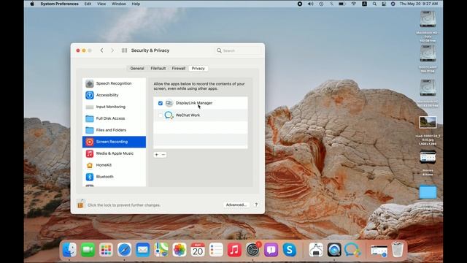Open QuickTime Player in the Dock
Image resolution: width=467 pixels, height=263 pixels.
334,249
